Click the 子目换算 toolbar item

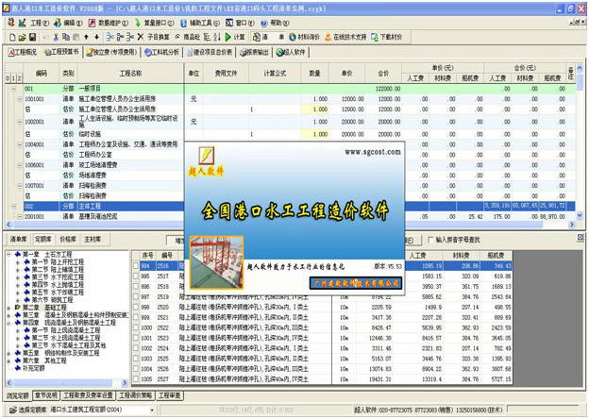[158, 37]
